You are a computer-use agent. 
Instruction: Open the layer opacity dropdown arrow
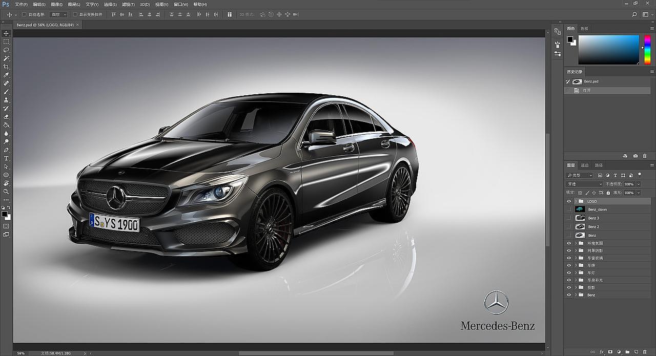(x=639, y=184)
